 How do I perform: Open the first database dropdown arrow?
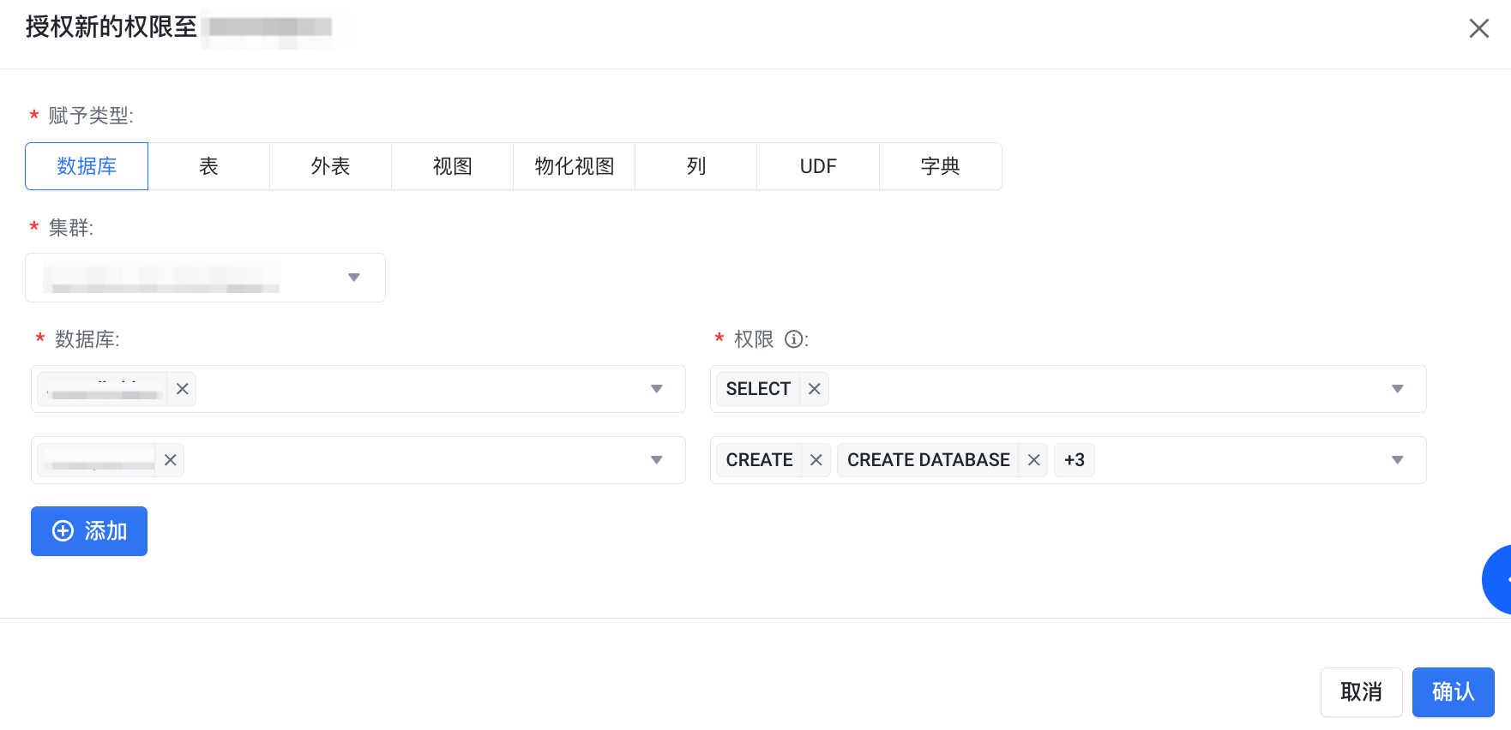tap(656, 389)
